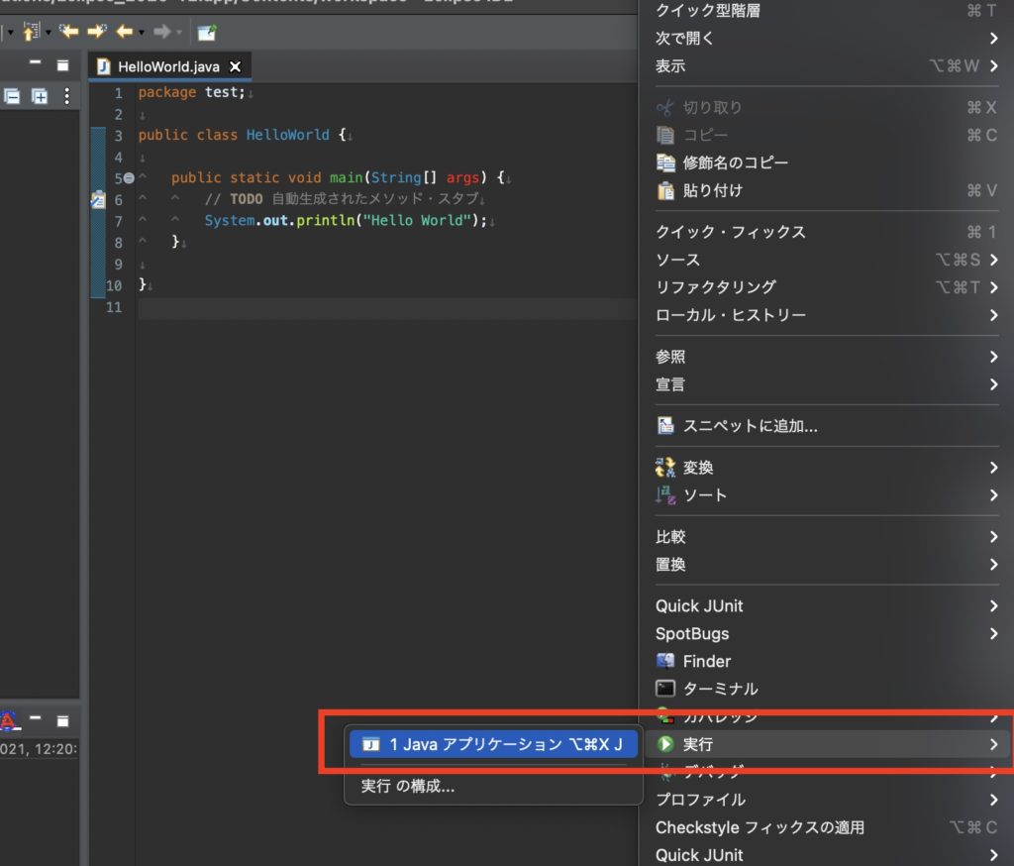Open the view menu three-dot button
Image resolution: width=1014 pixels, height=866 pixels.
pos(66,96)
